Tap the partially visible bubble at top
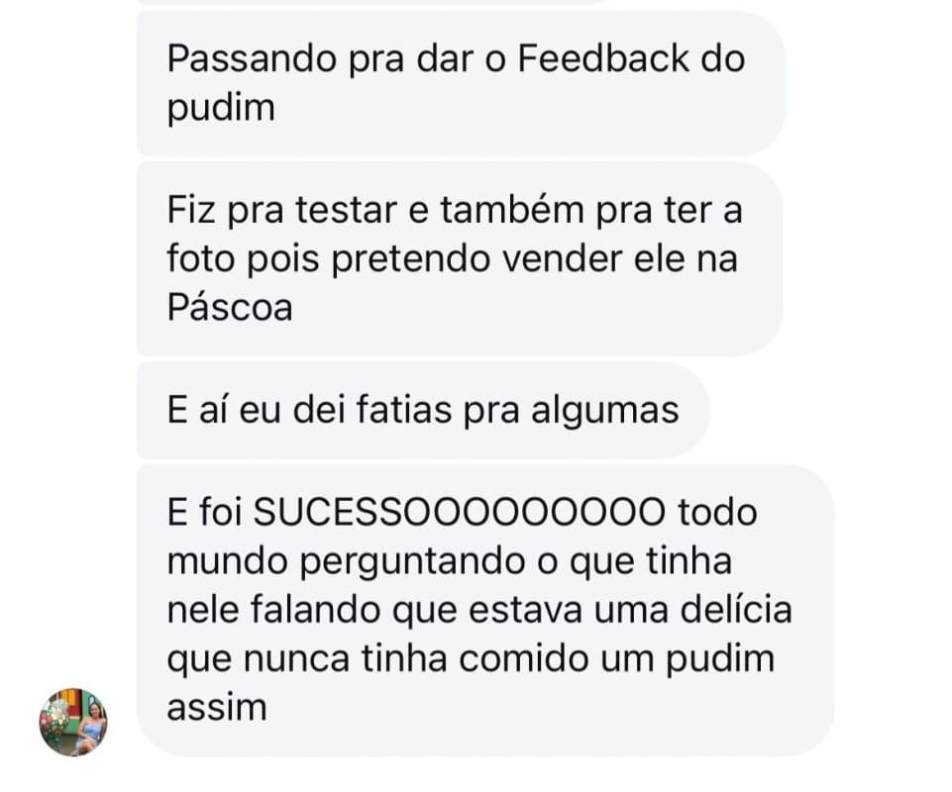Viewport: 952px width, 792px height. click(370, 2)
